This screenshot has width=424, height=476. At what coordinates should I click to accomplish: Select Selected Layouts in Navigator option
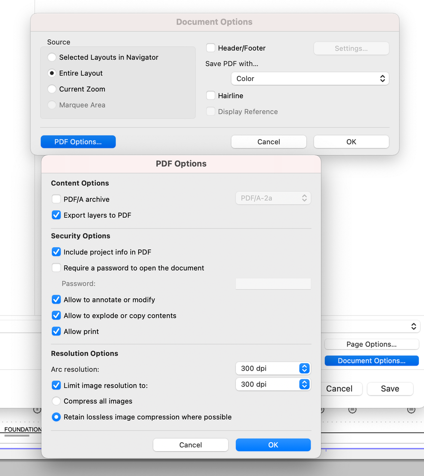click(x=52, y=57)
